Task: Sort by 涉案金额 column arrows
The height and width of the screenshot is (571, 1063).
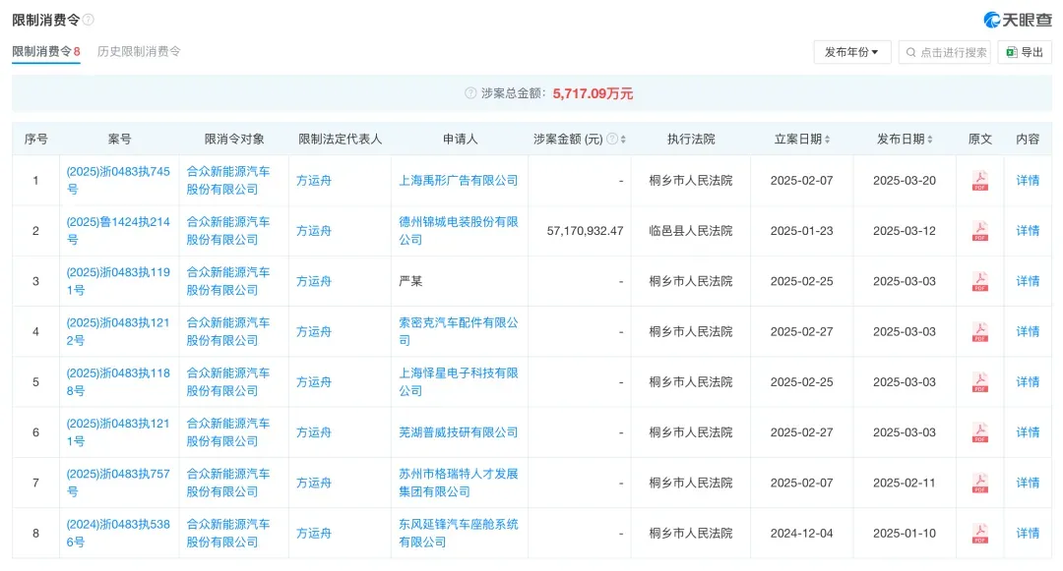Action: 623,140
